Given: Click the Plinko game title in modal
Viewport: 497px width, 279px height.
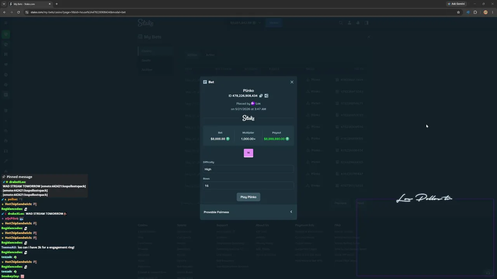Looking at the screenshot, I should 248,91.
